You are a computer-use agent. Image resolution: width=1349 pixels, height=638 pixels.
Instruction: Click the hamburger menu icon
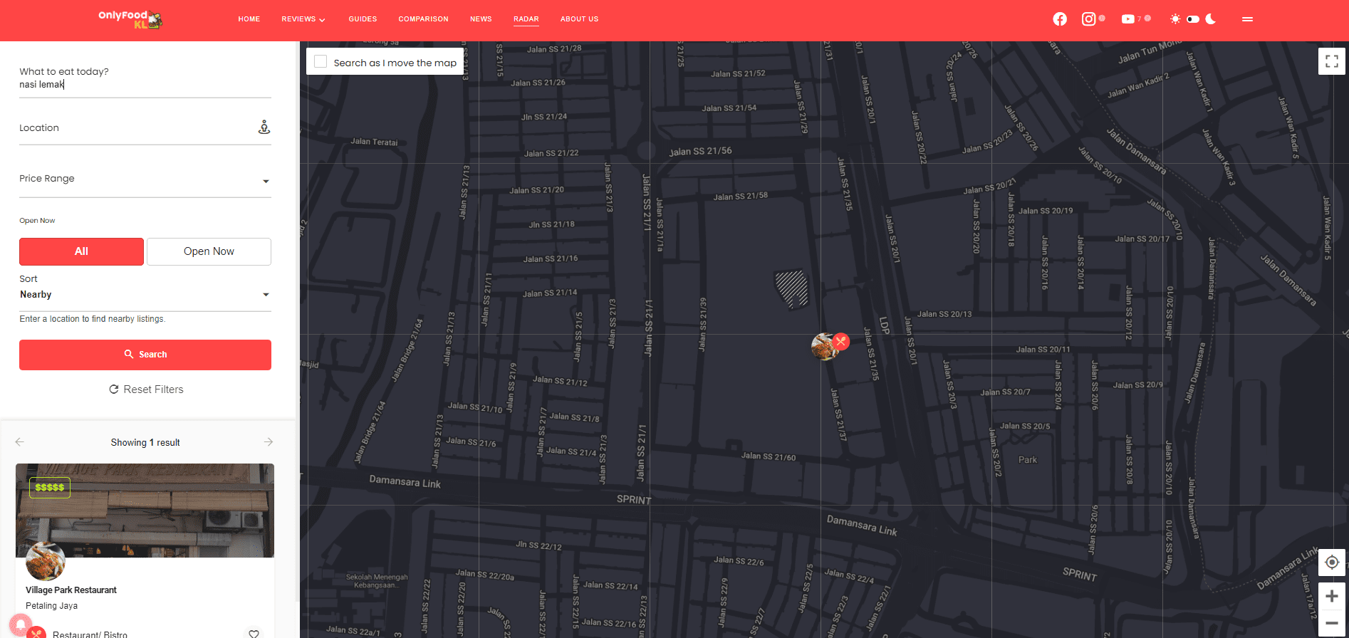click(1247, 19)
